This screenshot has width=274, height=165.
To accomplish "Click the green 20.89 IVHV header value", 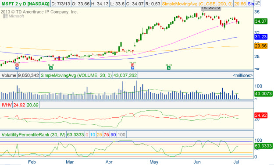I will 32,105.
